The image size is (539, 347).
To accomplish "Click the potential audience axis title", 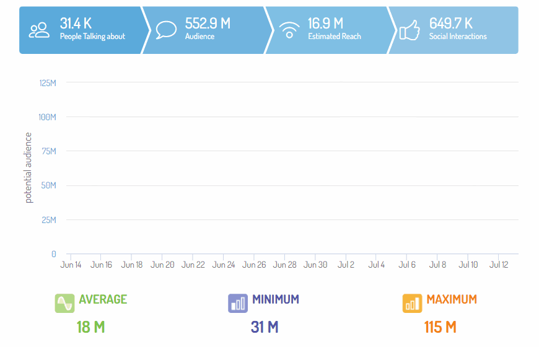I will pyautogui.click(x=28, y=169).
